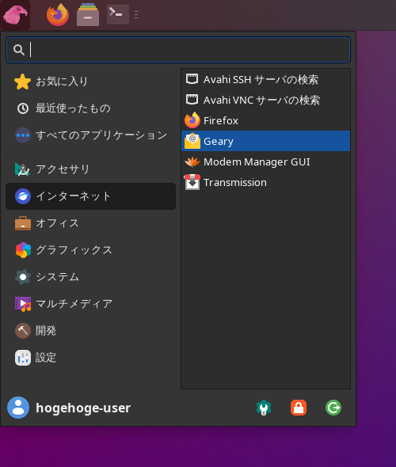
Task: Launch Firefox from the top panel
Action: tap(58, 15)
